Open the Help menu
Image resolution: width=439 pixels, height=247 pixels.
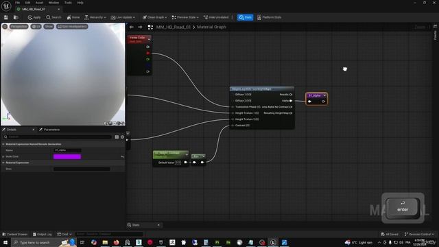80,3
